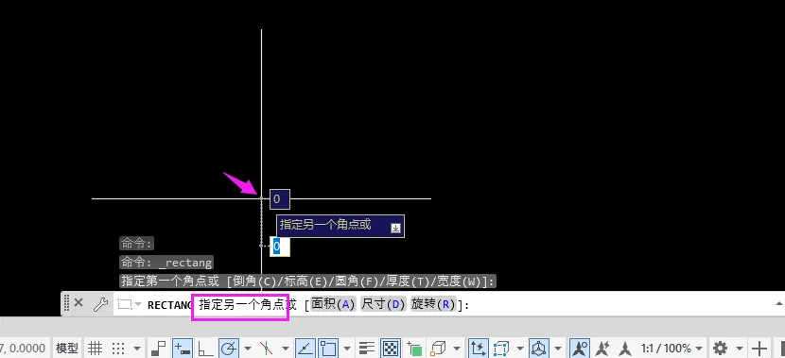Image resolution: width=785 pixels, height=358 pixels.
Task: Switch to the 模型 model tab
Action: [x=67, y=348]
